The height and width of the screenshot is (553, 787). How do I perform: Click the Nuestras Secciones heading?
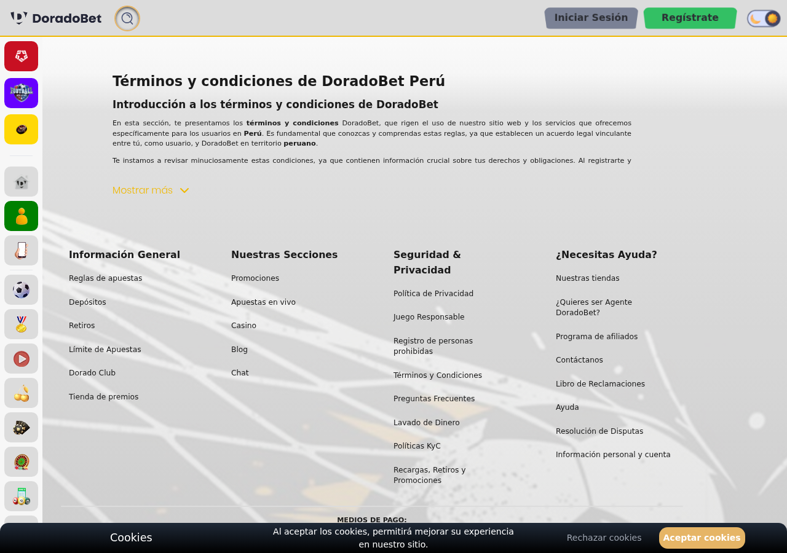284,254
